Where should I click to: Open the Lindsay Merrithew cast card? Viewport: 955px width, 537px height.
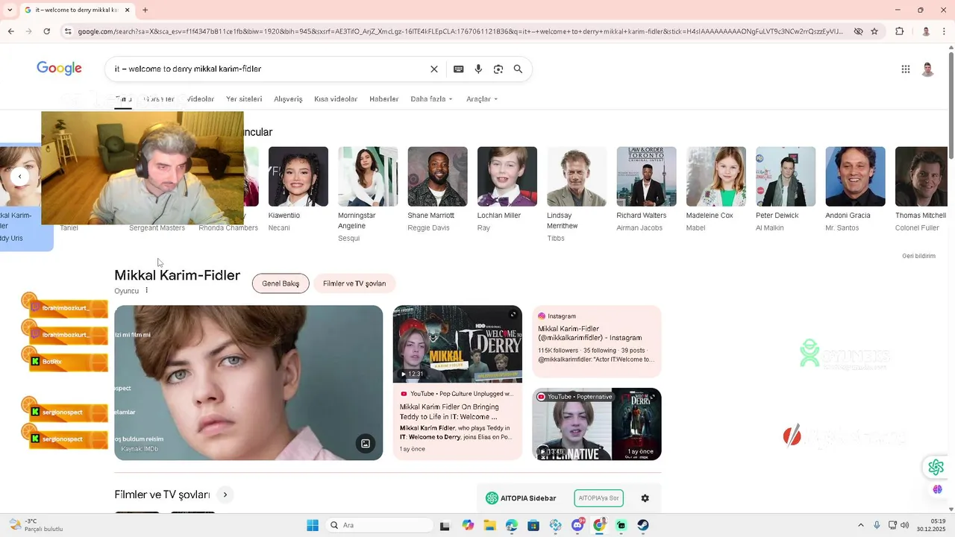pos(577,195)
